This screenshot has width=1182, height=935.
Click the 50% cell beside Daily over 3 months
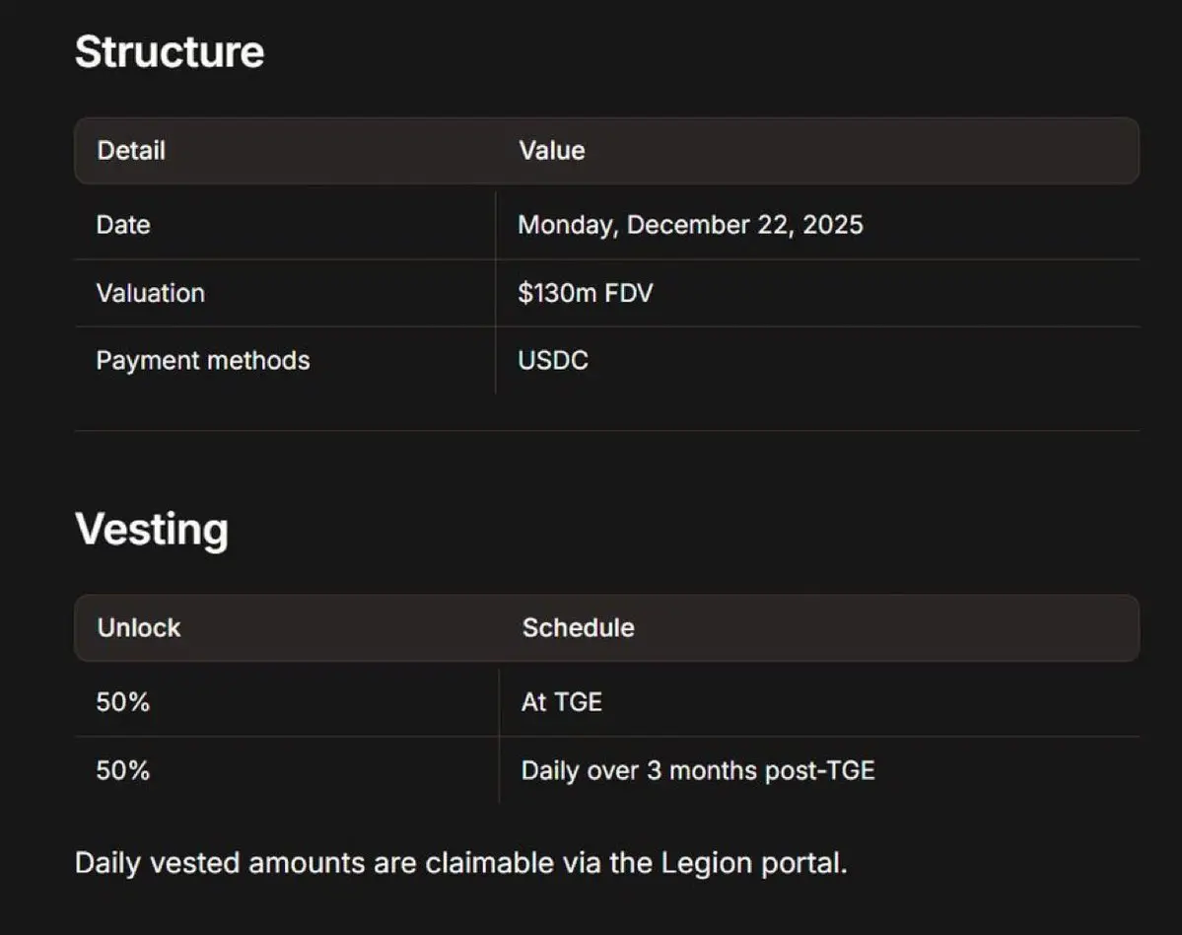point(123,770)
